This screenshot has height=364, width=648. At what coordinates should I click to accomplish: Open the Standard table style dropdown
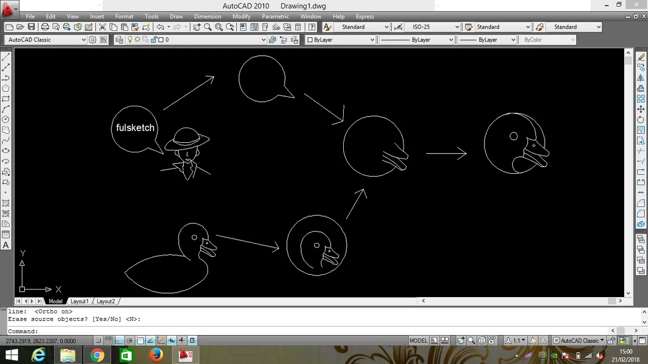tap(503, 27)
